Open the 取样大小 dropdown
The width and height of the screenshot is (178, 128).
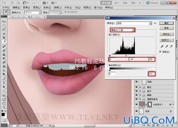click(x=33, y=13)
